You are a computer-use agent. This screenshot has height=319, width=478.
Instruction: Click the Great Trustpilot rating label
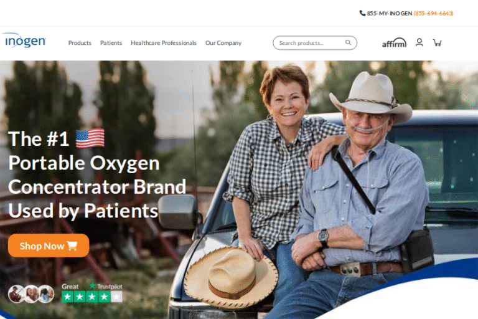pos(70,287)
